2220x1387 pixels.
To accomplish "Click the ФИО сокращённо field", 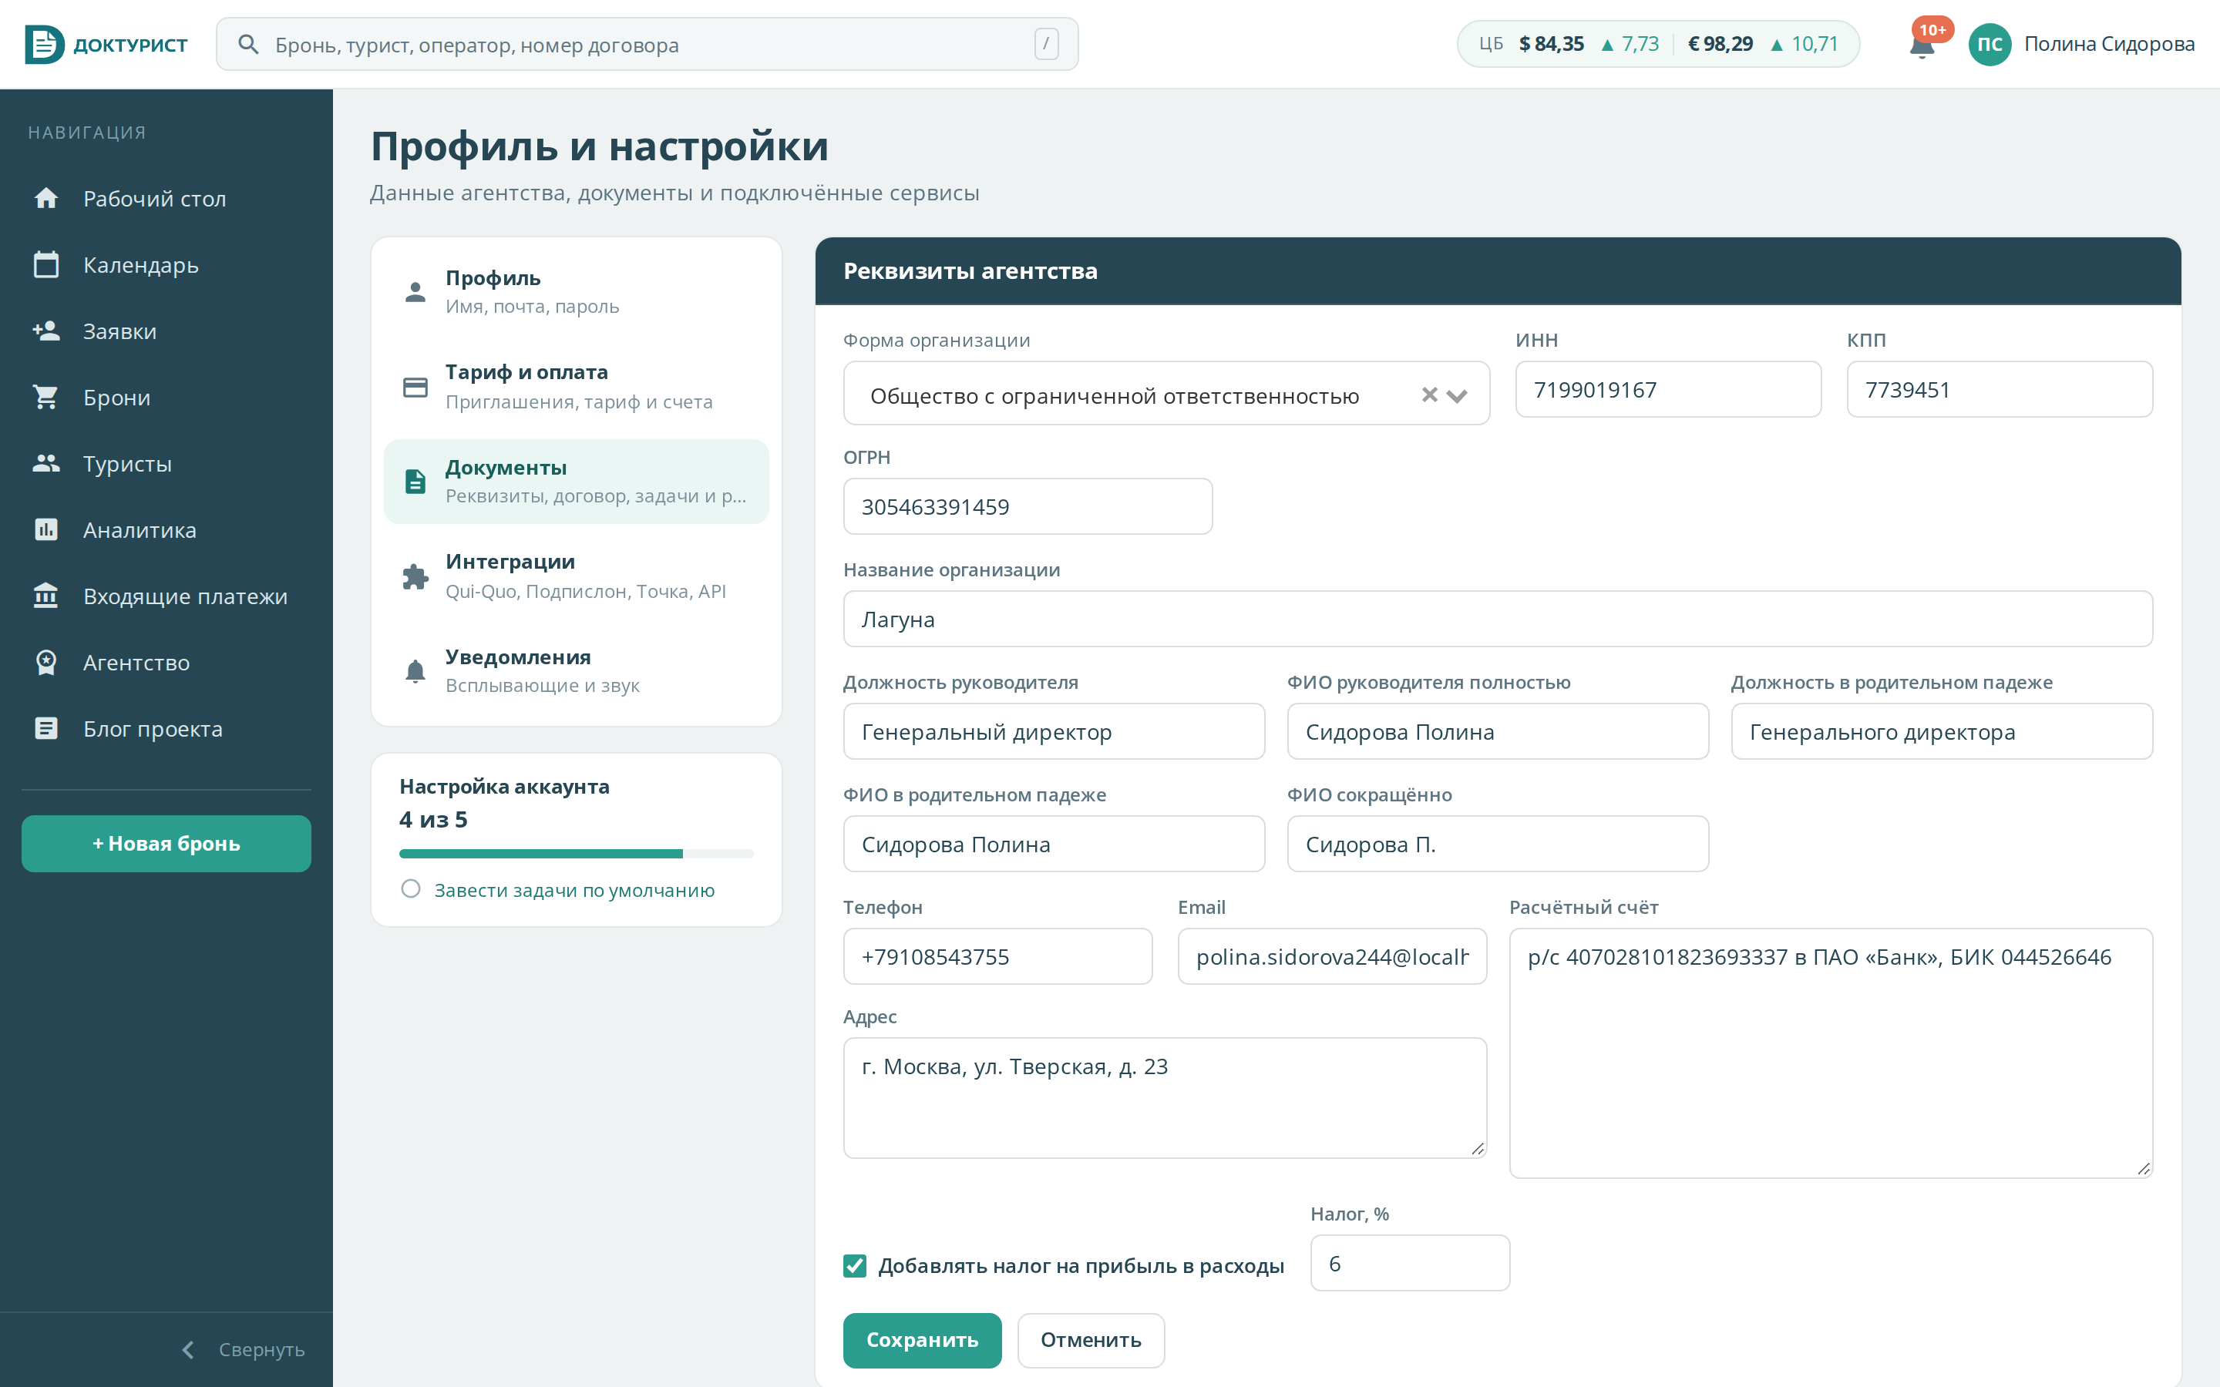I will click(x=1497, y=844).
